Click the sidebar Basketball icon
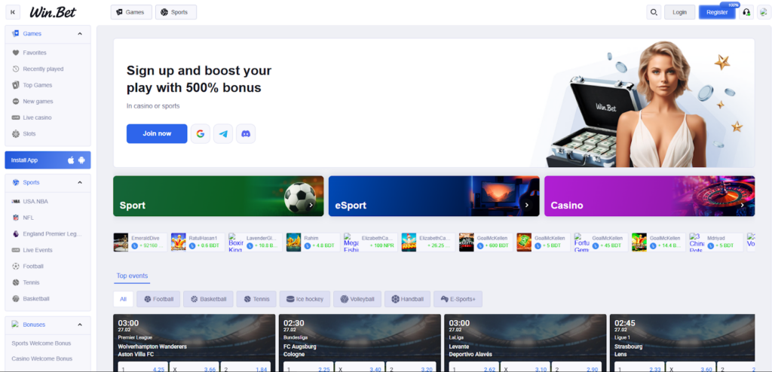 [x=15, y=299]
